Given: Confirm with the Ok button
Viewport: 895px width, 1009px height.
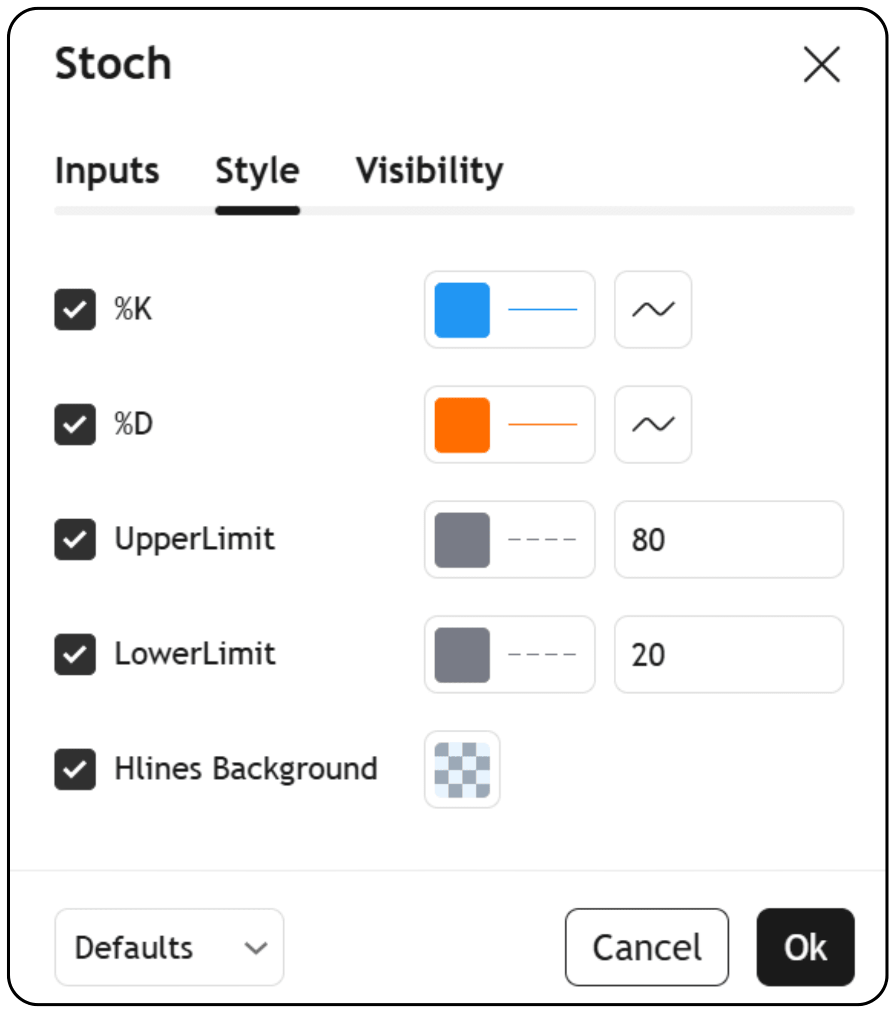Looking at the screenshot, I should [805, 947].
